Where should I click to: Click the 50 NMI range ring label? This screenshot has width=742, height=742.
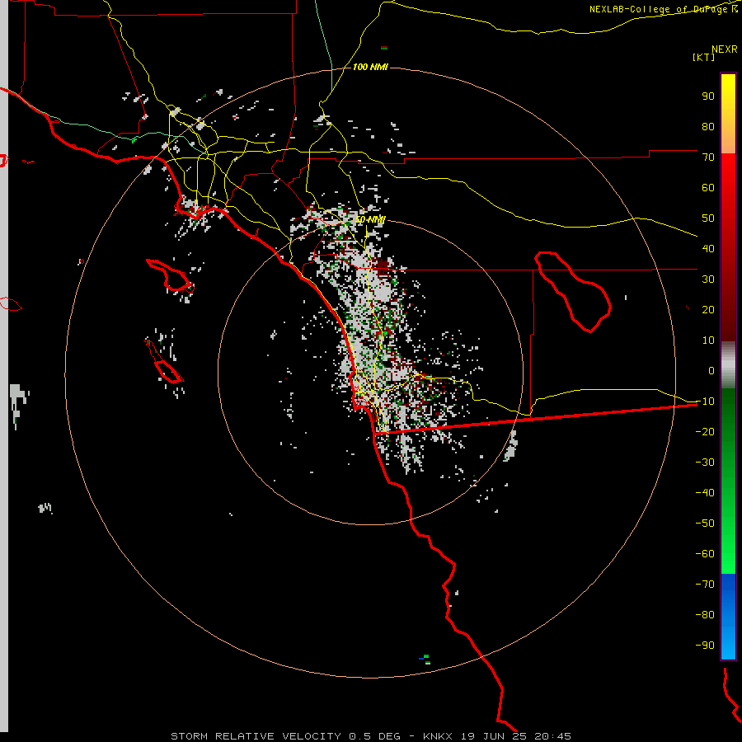pyautogui.click(x=370, y=219)
